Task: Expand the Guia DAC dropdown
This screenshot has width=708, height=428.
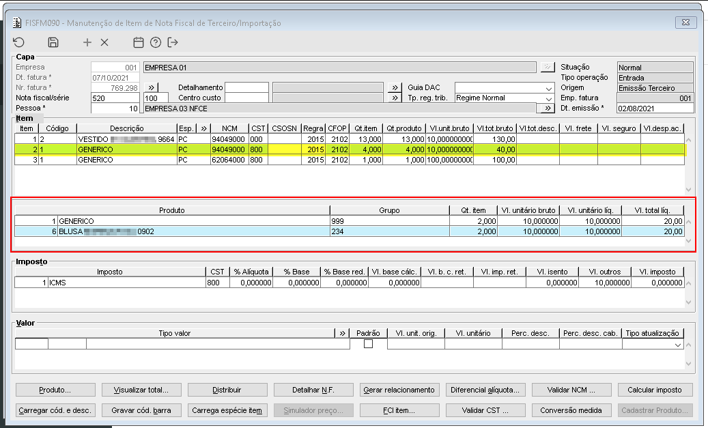Action: (x=549, y=88)
